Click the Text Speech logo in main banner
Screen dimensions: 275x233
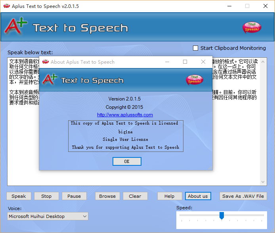(251, 27)
